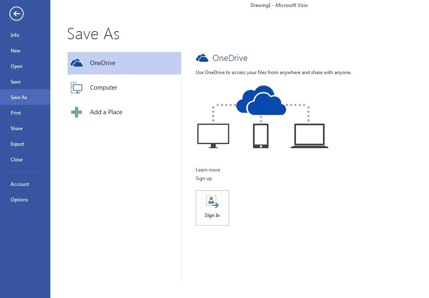Image resolution: width=429 pixels, height=298 pixels.
Task: Click the OneDrive cloud icon in places list
Action: (x=77, y=63)
